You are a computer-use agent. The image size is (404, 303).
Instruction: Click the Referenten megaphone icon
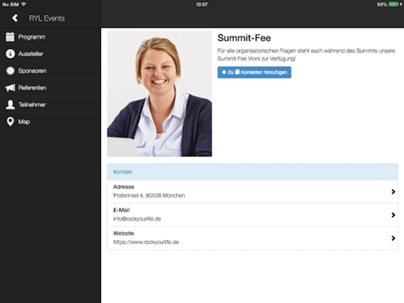[10, 88]
